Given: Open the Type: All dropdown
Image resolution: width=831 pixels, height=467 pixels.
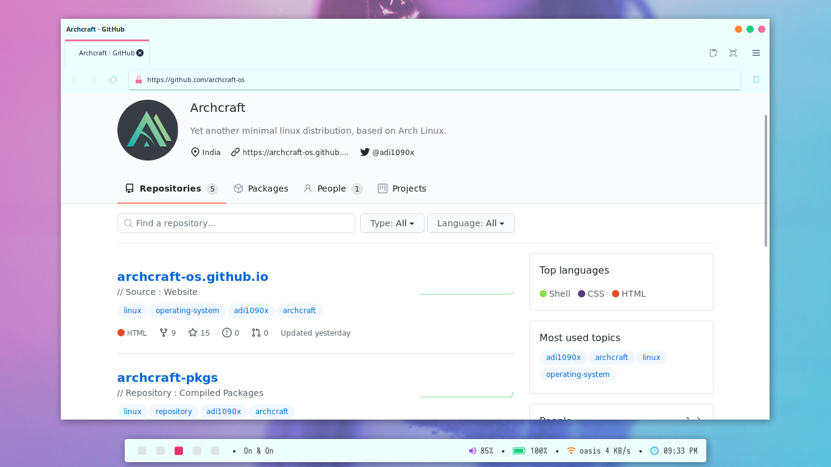Looking at the screenshot, I should [x=392, y=223].
